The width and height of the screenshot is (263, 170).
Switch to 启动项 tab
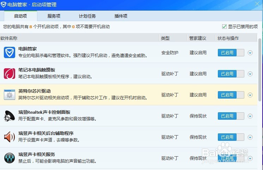pyautogui.click(x=20, y=16)
